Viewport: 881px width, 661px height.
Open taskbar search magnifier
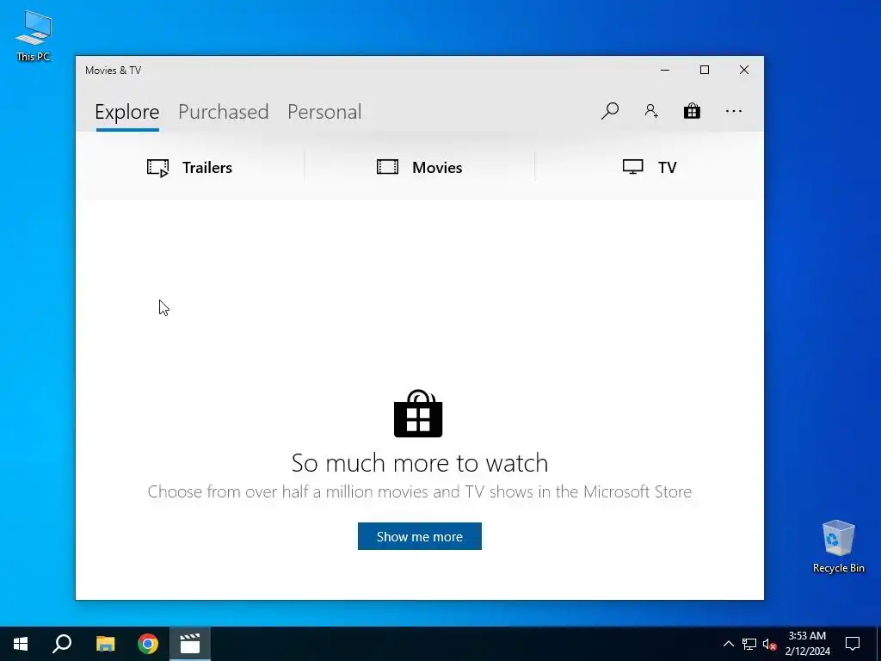pyautogui.click(x=62, y=644)
